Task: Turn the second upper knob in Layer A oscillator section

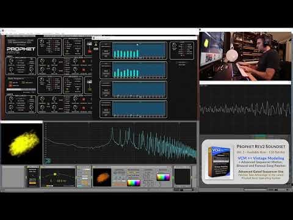Action: 54,61
